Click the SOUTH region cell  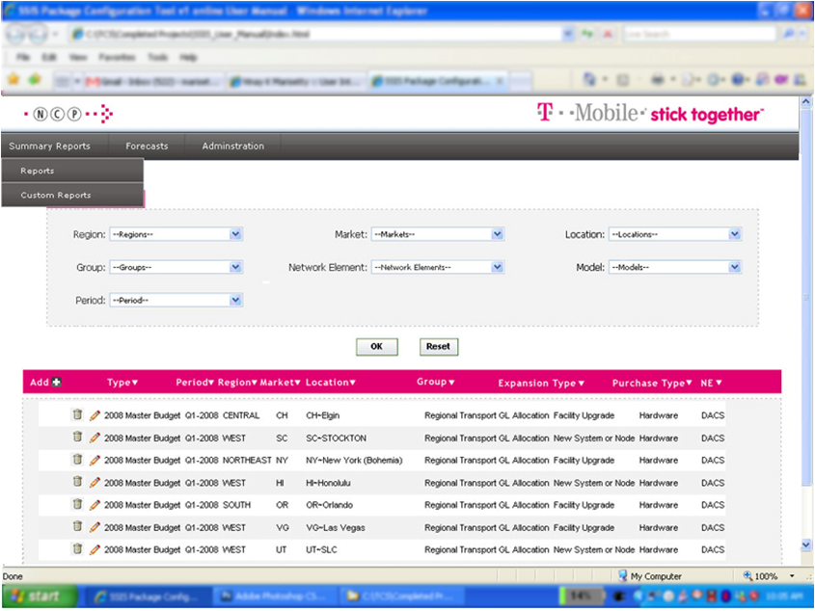pyautogui.click(x=236, y=505)
